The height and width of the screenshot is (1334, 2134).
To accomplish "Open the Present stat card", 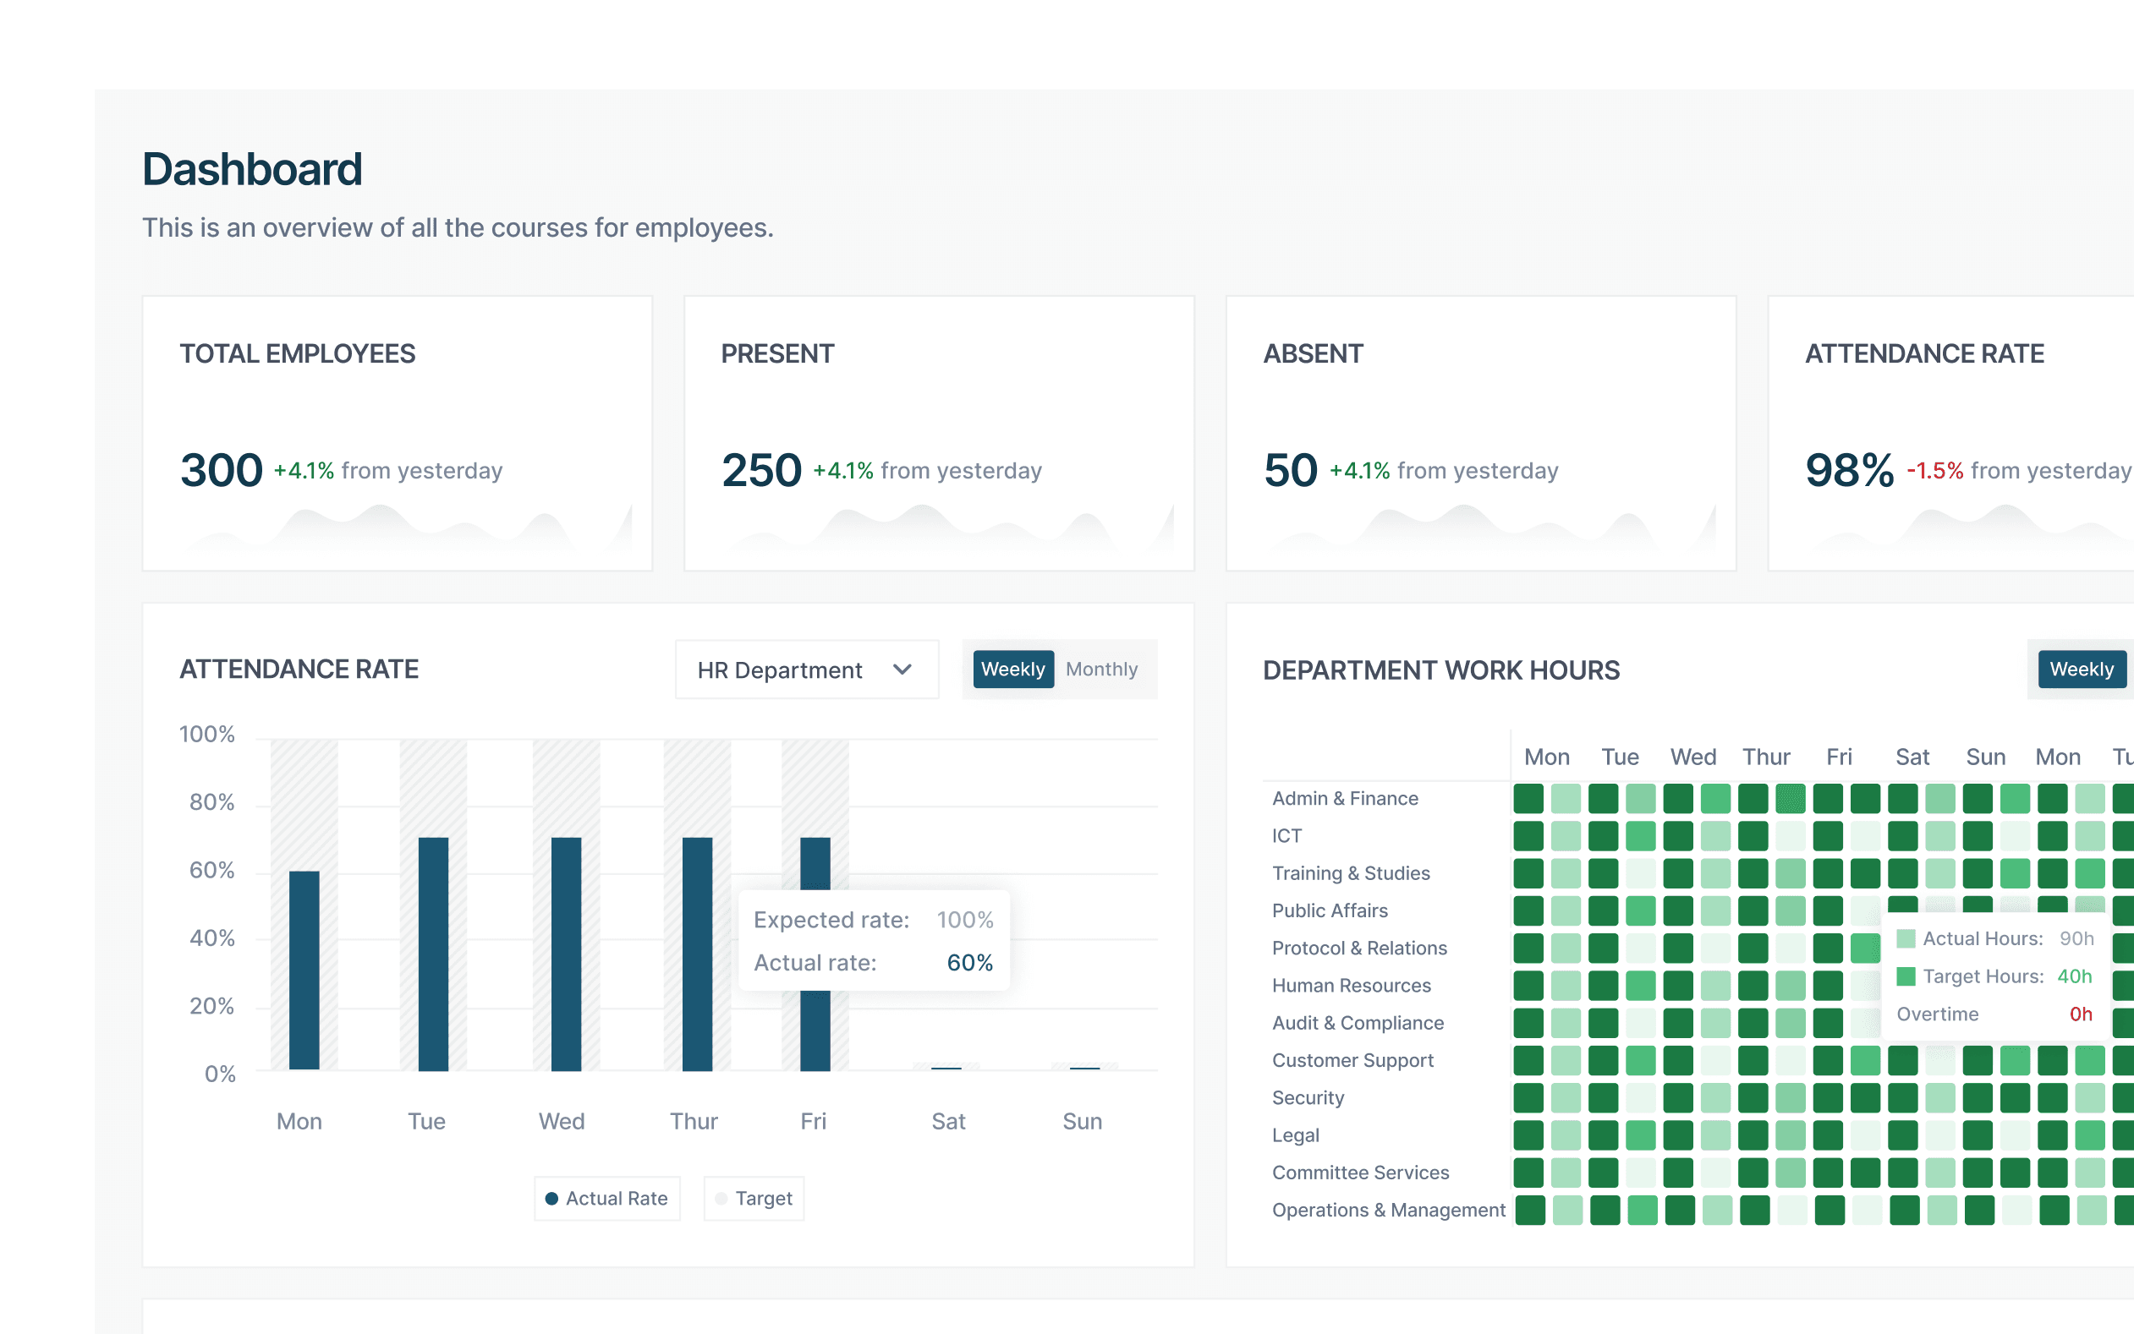I will tap(938, 432).
